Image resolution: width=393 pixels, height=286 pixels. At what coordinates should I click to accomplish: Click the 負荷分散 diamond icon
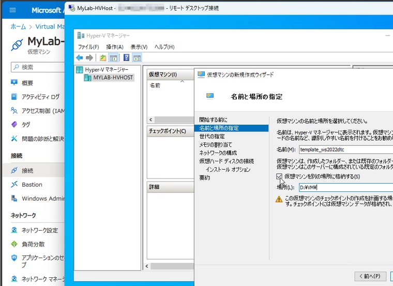pos(14,244)
